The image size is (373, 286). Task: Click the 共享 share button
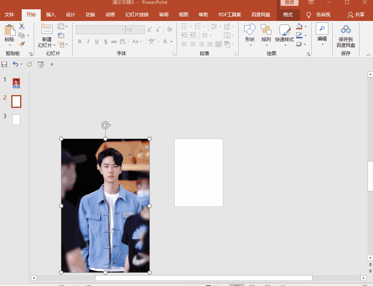tap(356, 15)
